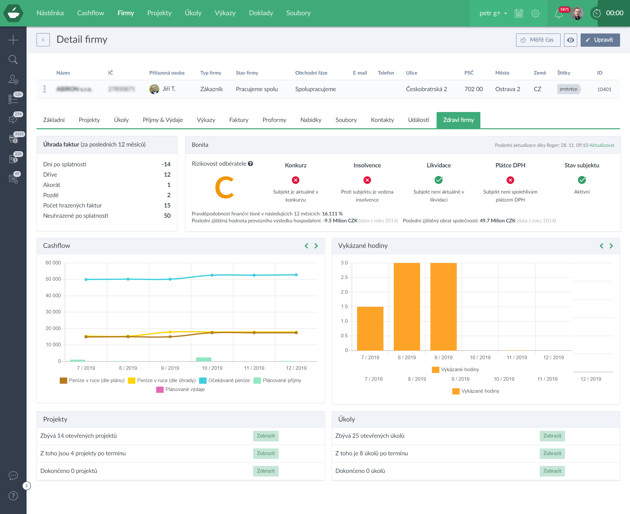Open Cashflow in the top menu

90,13
